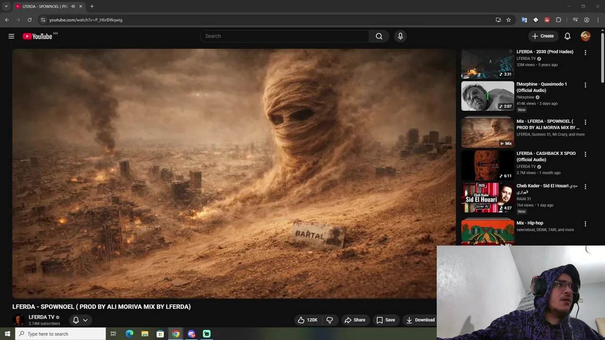
Task: Open Microsoft Store from taskbar
Action: click(160, 334)
